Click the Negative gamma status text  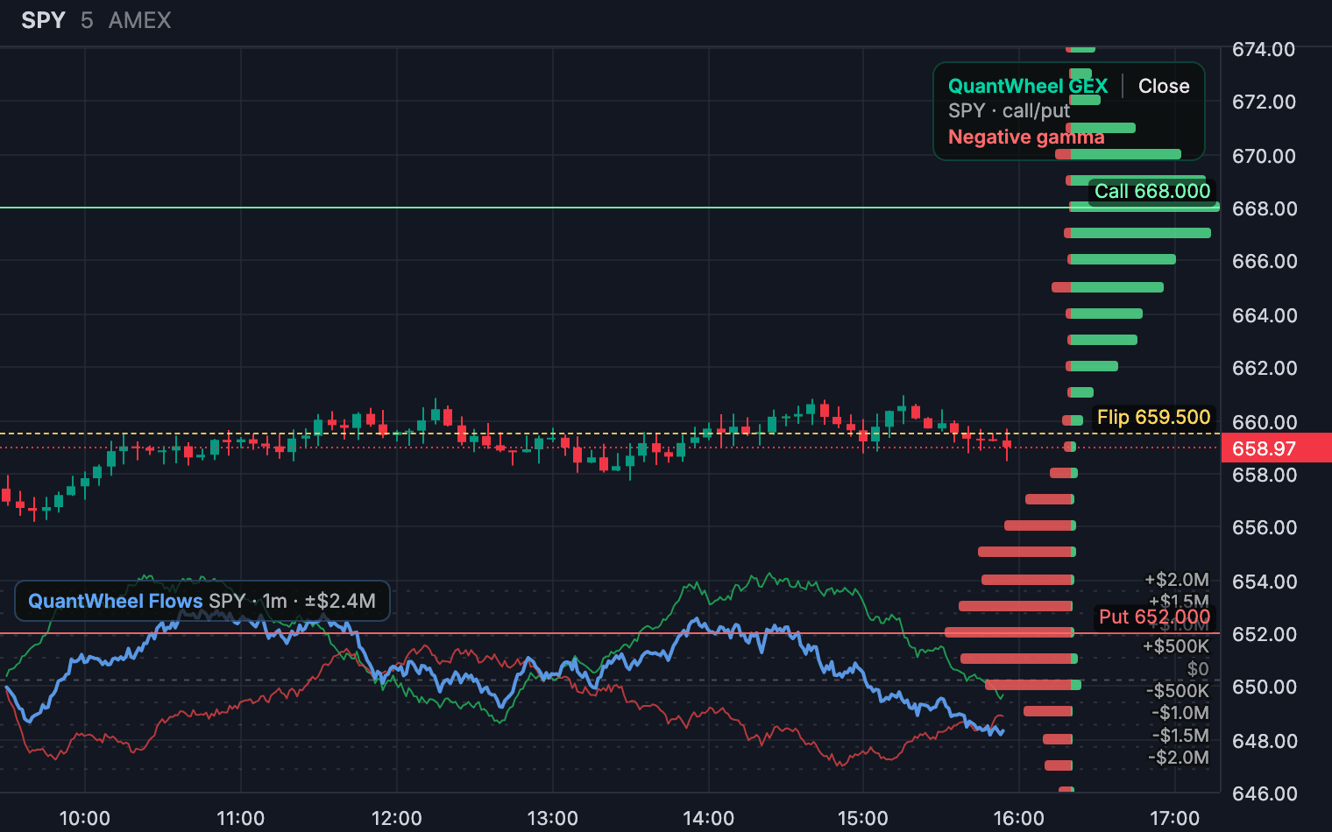[1026, 137]
